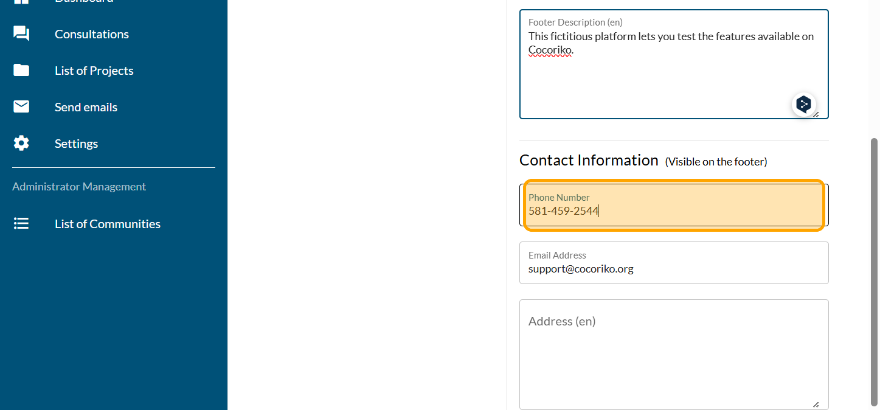Click the Address box resize handle

pyautogui.click(x=816, y=405)
